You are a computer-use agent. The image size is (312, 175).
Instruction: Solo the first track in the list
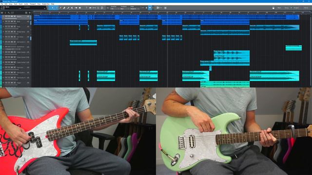[8, 17]
